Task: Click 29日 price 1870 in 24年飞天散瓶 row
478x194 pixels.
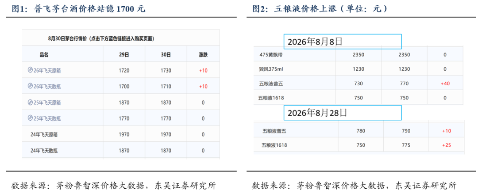Action: click(x=124, y=150)
